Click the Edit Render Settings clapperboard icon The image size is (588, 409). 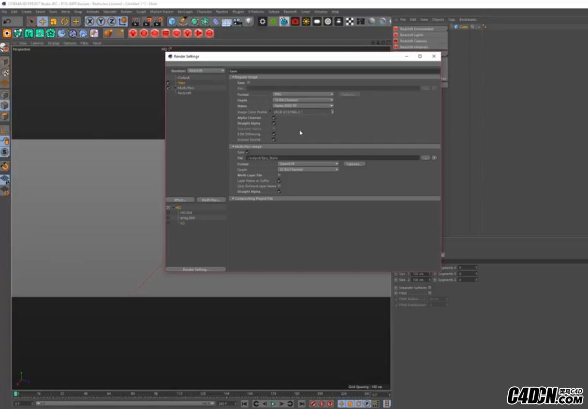(158, 22)
